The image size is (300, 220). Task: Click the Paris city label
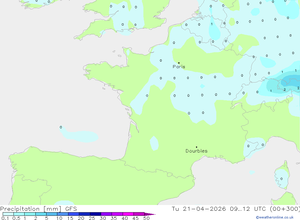coord(179,67)
